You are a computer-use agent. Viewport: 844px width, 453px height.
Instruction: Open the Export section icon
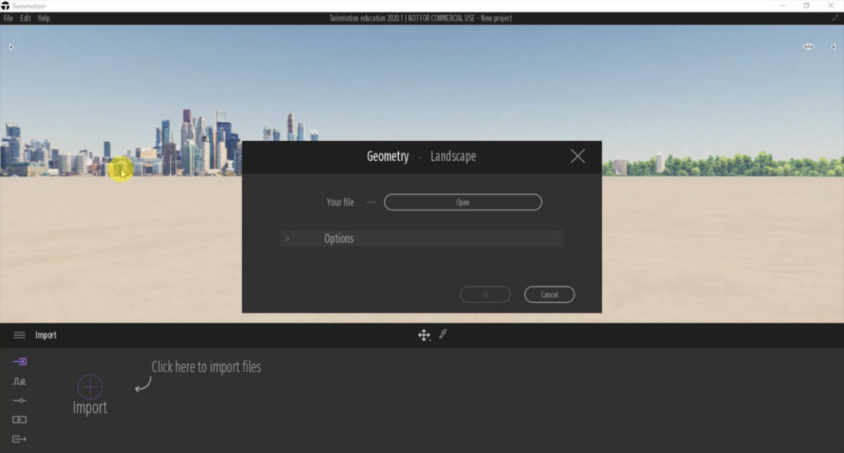click(20, 439)
